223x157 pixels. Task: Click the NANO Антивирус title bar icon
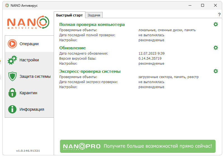[x=7, y=5]
